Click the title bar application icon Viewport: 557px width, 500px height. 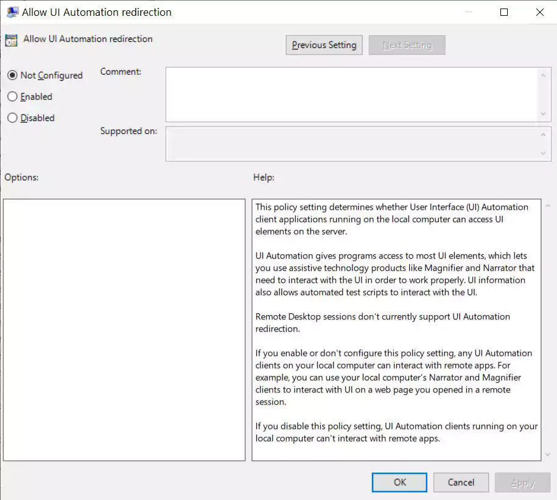coord(12,12)
